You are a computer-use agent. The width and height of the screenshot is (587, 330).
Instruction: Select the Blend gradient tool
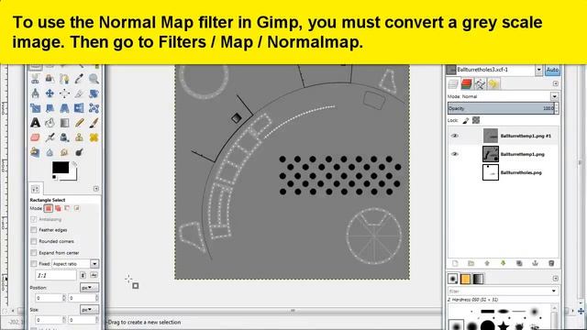pos(64,123)
